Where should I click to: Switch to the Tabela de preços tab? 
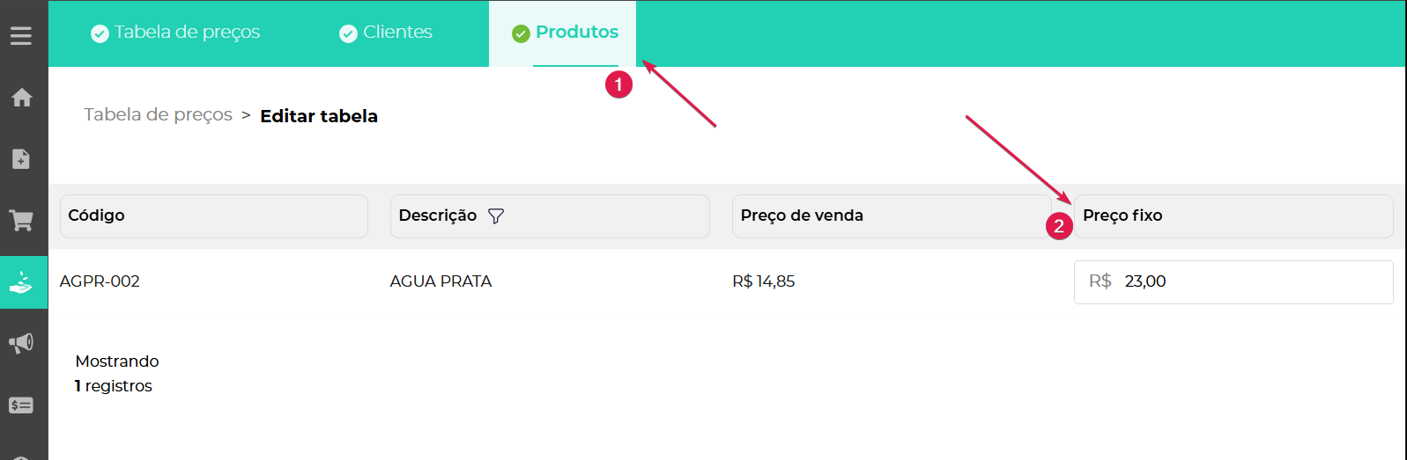[176, 33]
